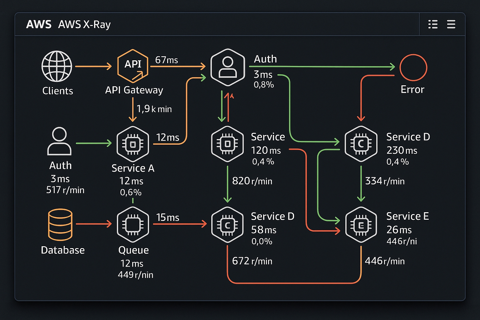
Task: Click the Queue node label
Action: [133, 250]
